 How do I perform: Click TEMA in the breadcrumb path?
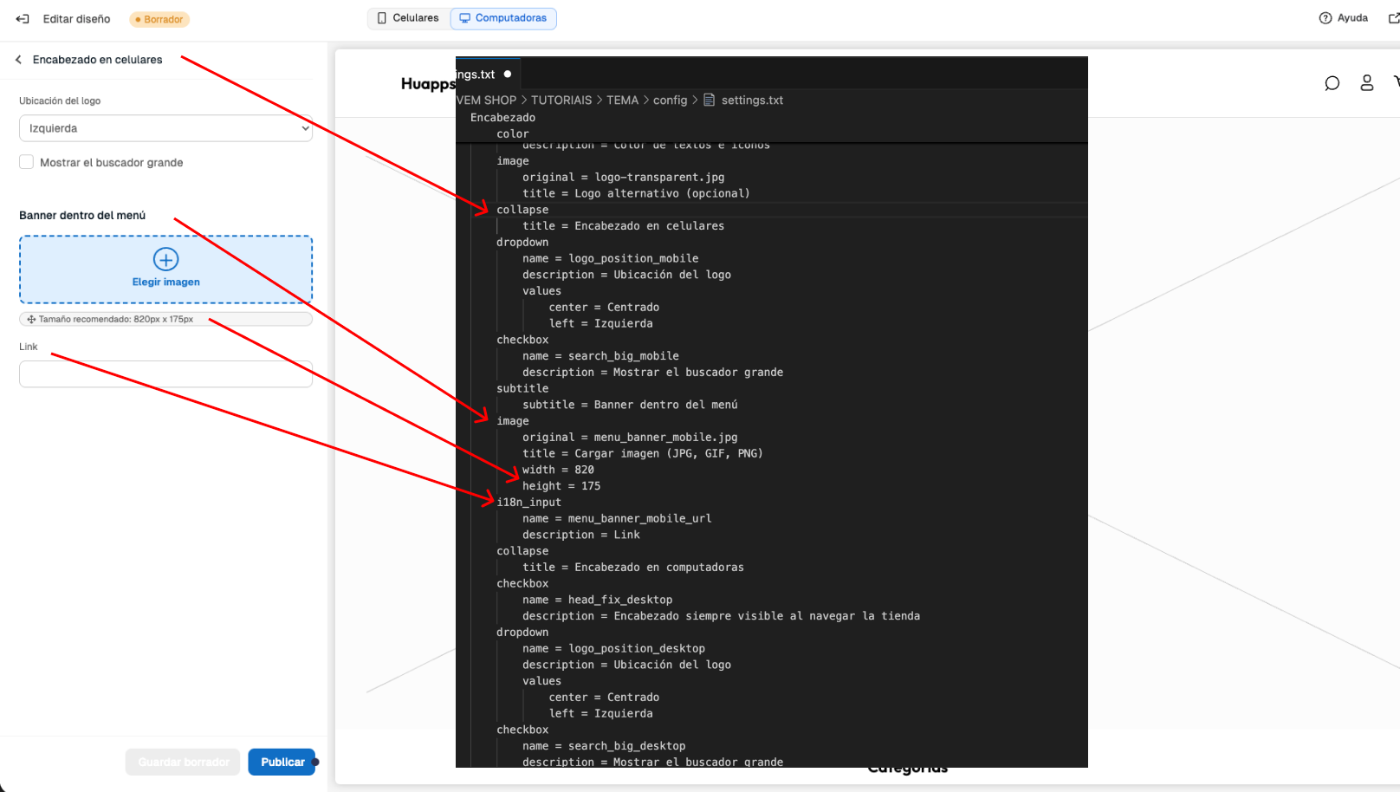click(622, 101)
